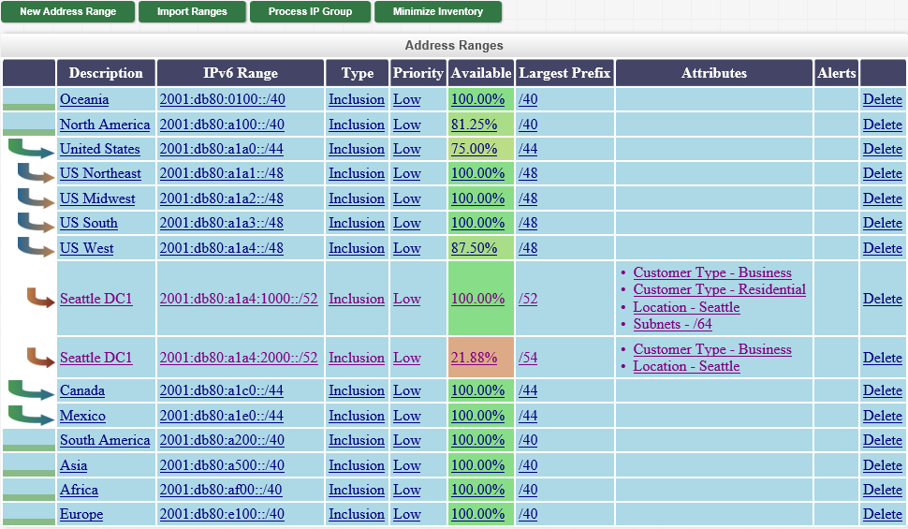Open the Customer Type - Residential attribute

pos(719,289)
